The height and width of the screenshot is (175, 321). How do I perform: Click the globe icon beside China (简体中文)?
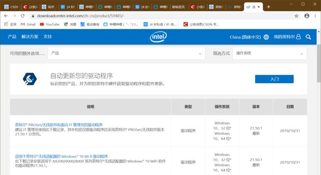[266, 37]
